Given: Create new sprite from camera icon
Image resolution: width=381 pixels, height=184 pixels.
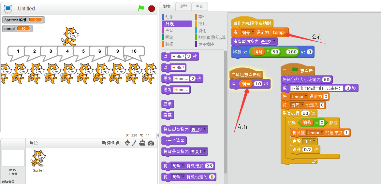Looking at the screenshot, I should tap(151, 143).
